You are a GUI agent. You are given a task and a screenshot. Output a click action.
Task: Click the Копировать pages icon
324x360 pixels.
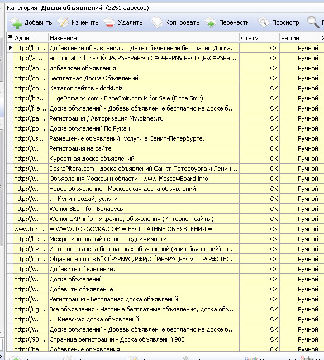coord(157,22)
